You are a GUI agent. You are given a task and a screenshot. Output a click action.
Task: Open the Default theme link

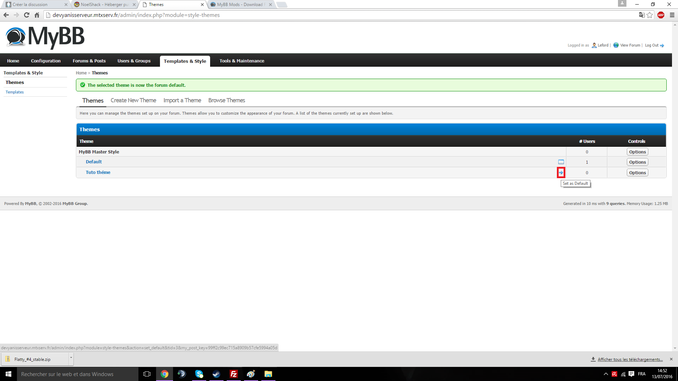click(x=94, y=162)
